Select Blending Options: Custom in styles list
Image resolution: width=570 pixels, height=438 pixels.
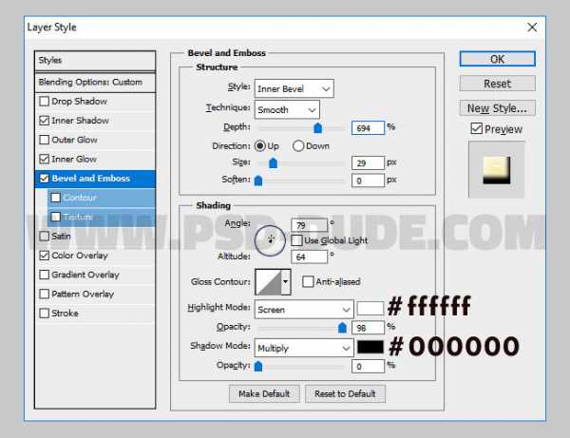point(93,82)
